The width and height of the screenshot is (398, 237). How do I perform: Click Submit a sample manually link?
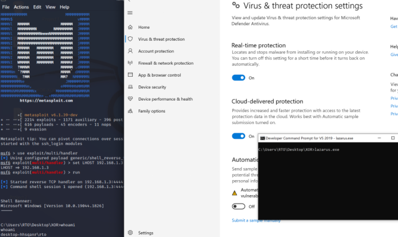click(256, 220)
